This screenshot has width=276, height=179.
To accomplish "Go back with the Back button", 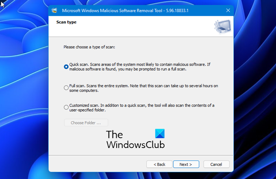I will pos(159,164).
